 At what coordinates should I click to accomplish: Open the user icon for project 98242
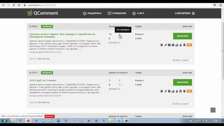181,45
